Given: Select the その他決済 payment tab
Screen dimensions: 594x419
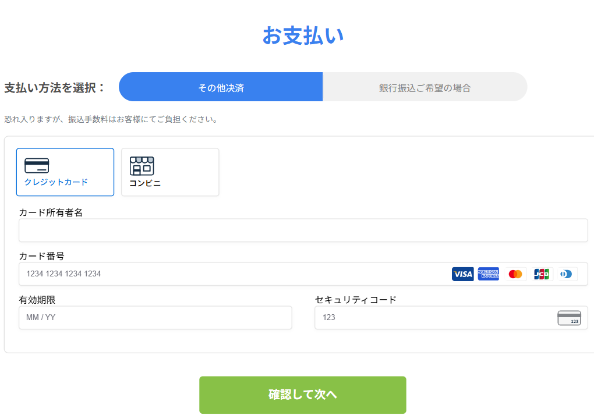Looking at the screenshot, I should [x=221, y=87].
